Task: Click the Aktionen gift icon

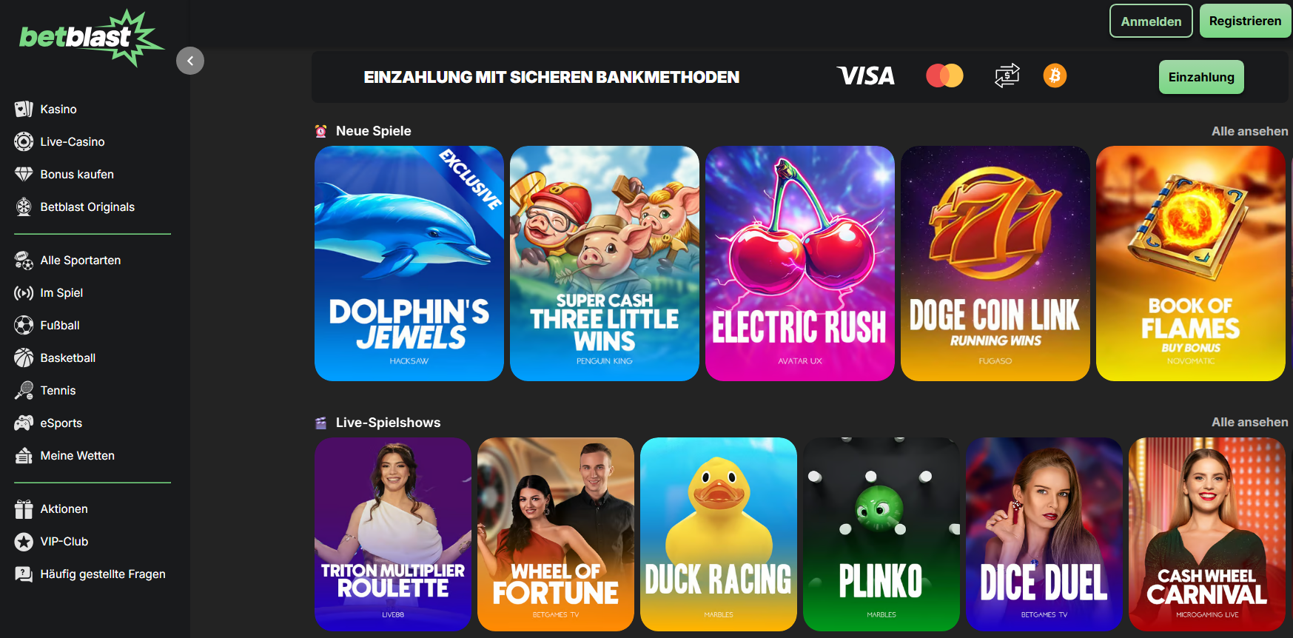Action: 24,508
